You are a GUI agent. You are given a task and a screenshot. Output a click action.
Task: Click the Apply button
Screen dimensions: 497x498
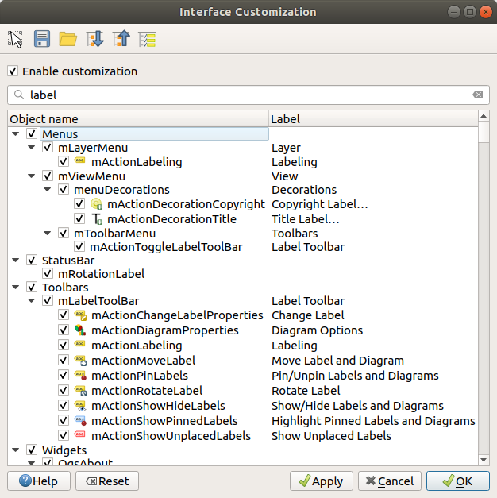pyautogui.click(x=322, y=481)
